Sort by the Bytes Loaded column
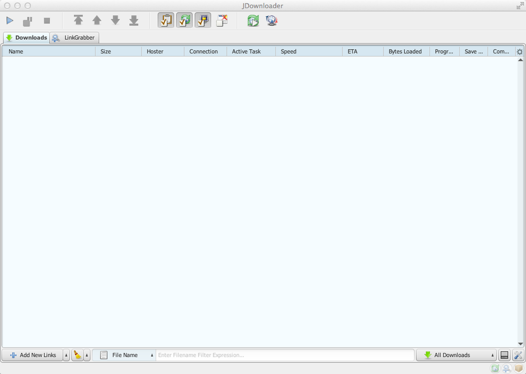 coord(406,51)
